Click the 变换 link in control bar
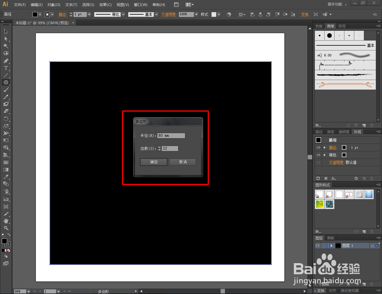 [305, 14]
